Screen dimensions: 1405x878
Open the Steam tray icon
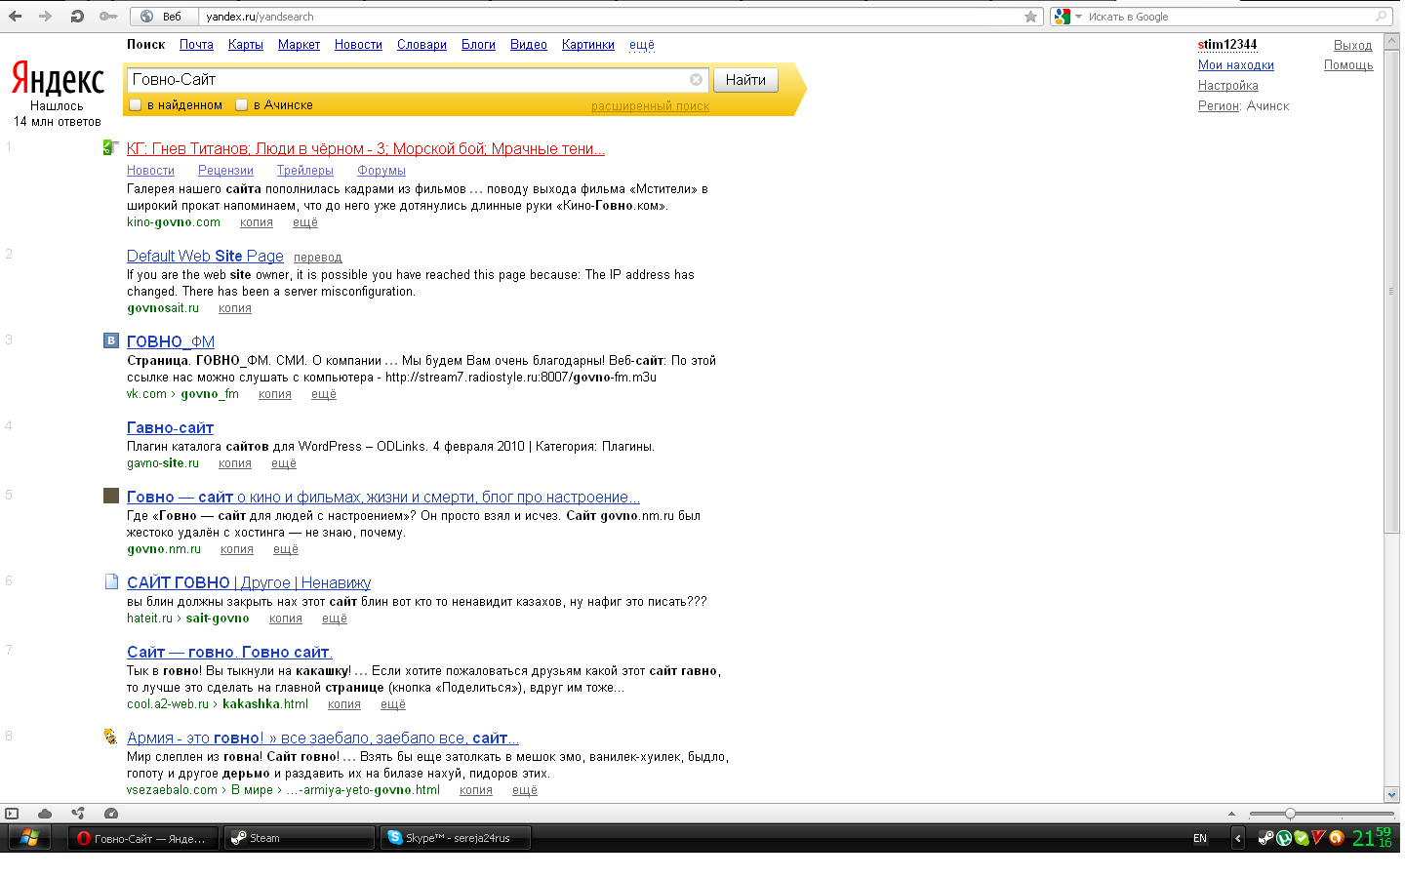[1265, 838]
